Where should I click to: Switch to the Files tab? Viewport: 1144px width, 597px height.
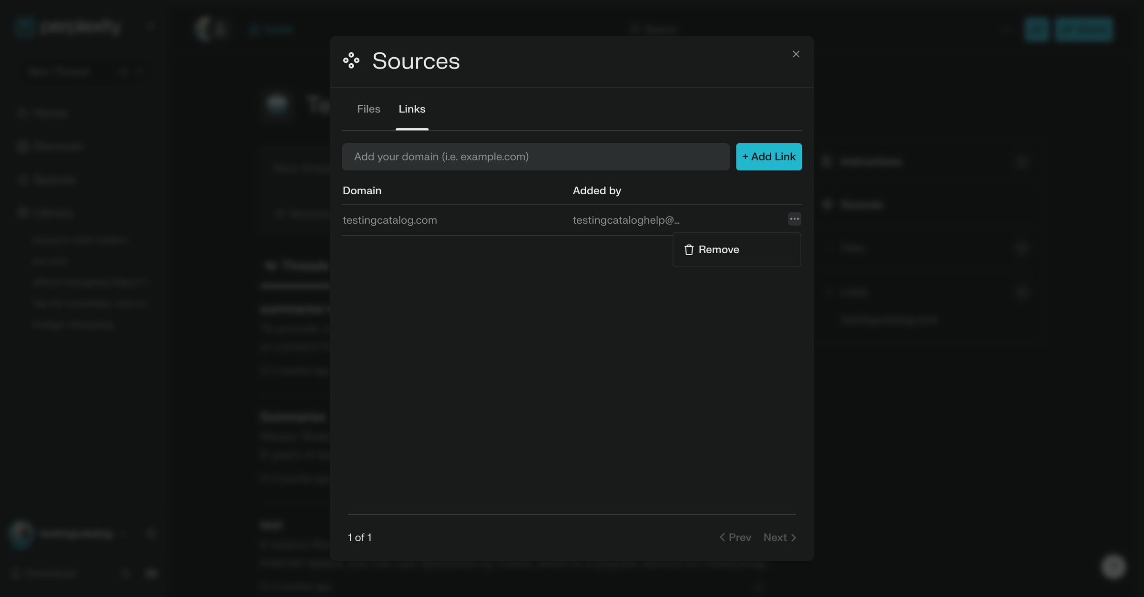pos(368,109)
